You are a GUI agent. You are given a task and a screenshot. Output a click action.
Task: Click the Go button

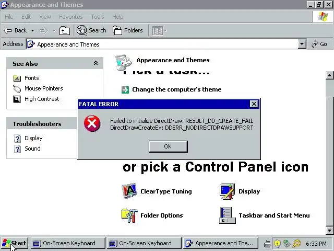click(x=319, y=44)
